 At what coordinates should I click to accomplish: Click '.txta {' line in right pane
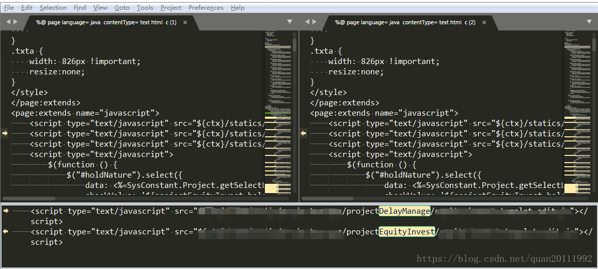[326, 51]
